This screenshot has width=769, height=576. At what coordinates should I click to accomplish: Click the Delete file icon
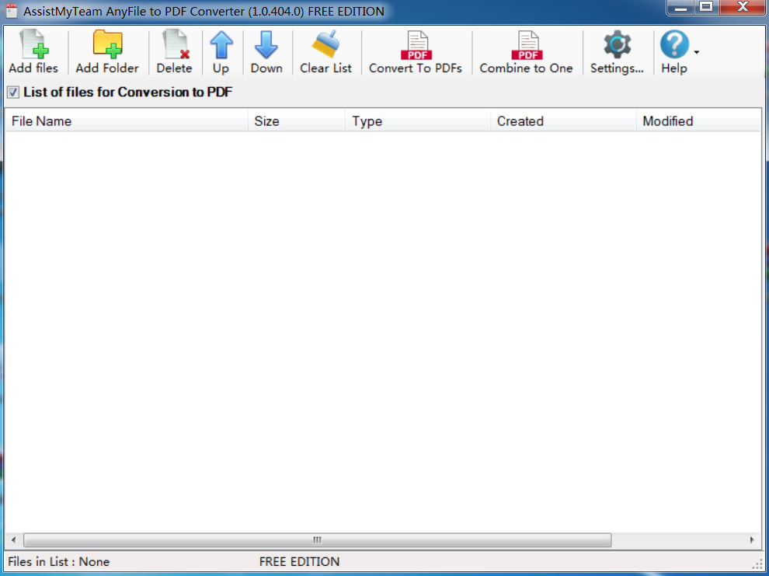(x=174, y=52)
